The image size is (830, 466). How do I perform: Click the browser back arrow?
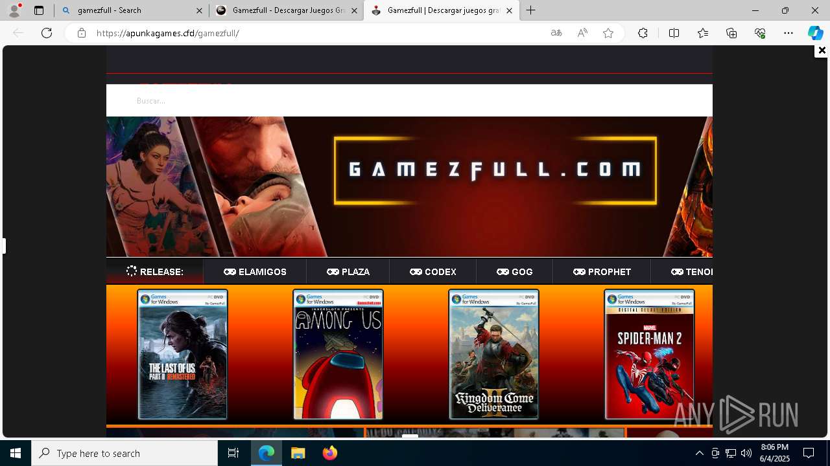pyautogui.click(x=18, y=33)
